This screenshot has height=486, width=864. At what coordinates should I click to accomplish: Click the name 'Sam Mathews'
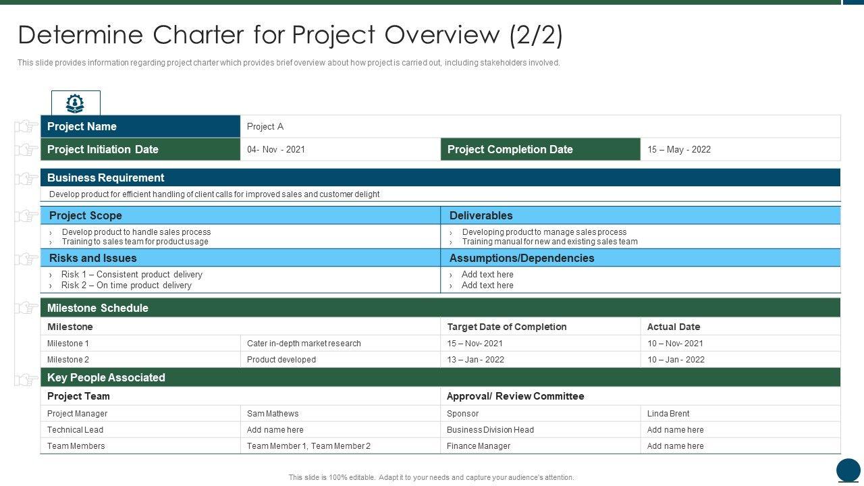point(273,414)
